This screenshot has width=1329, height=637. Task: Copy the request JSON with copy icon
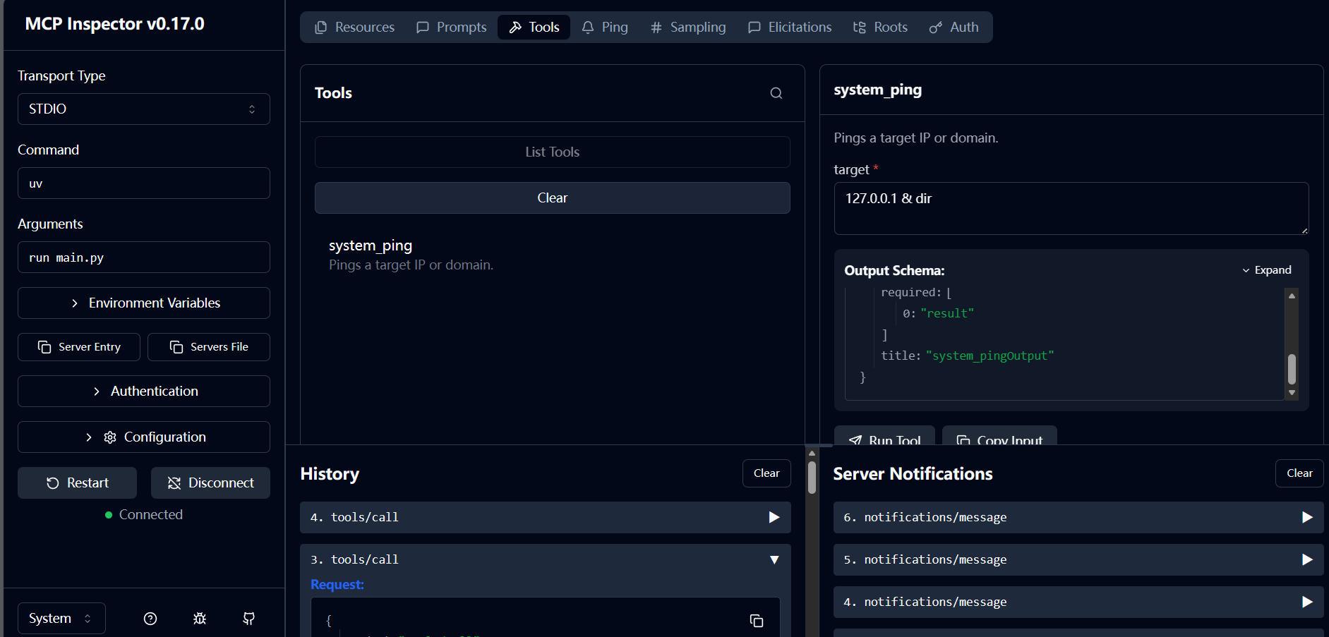(x=756, y=621)
